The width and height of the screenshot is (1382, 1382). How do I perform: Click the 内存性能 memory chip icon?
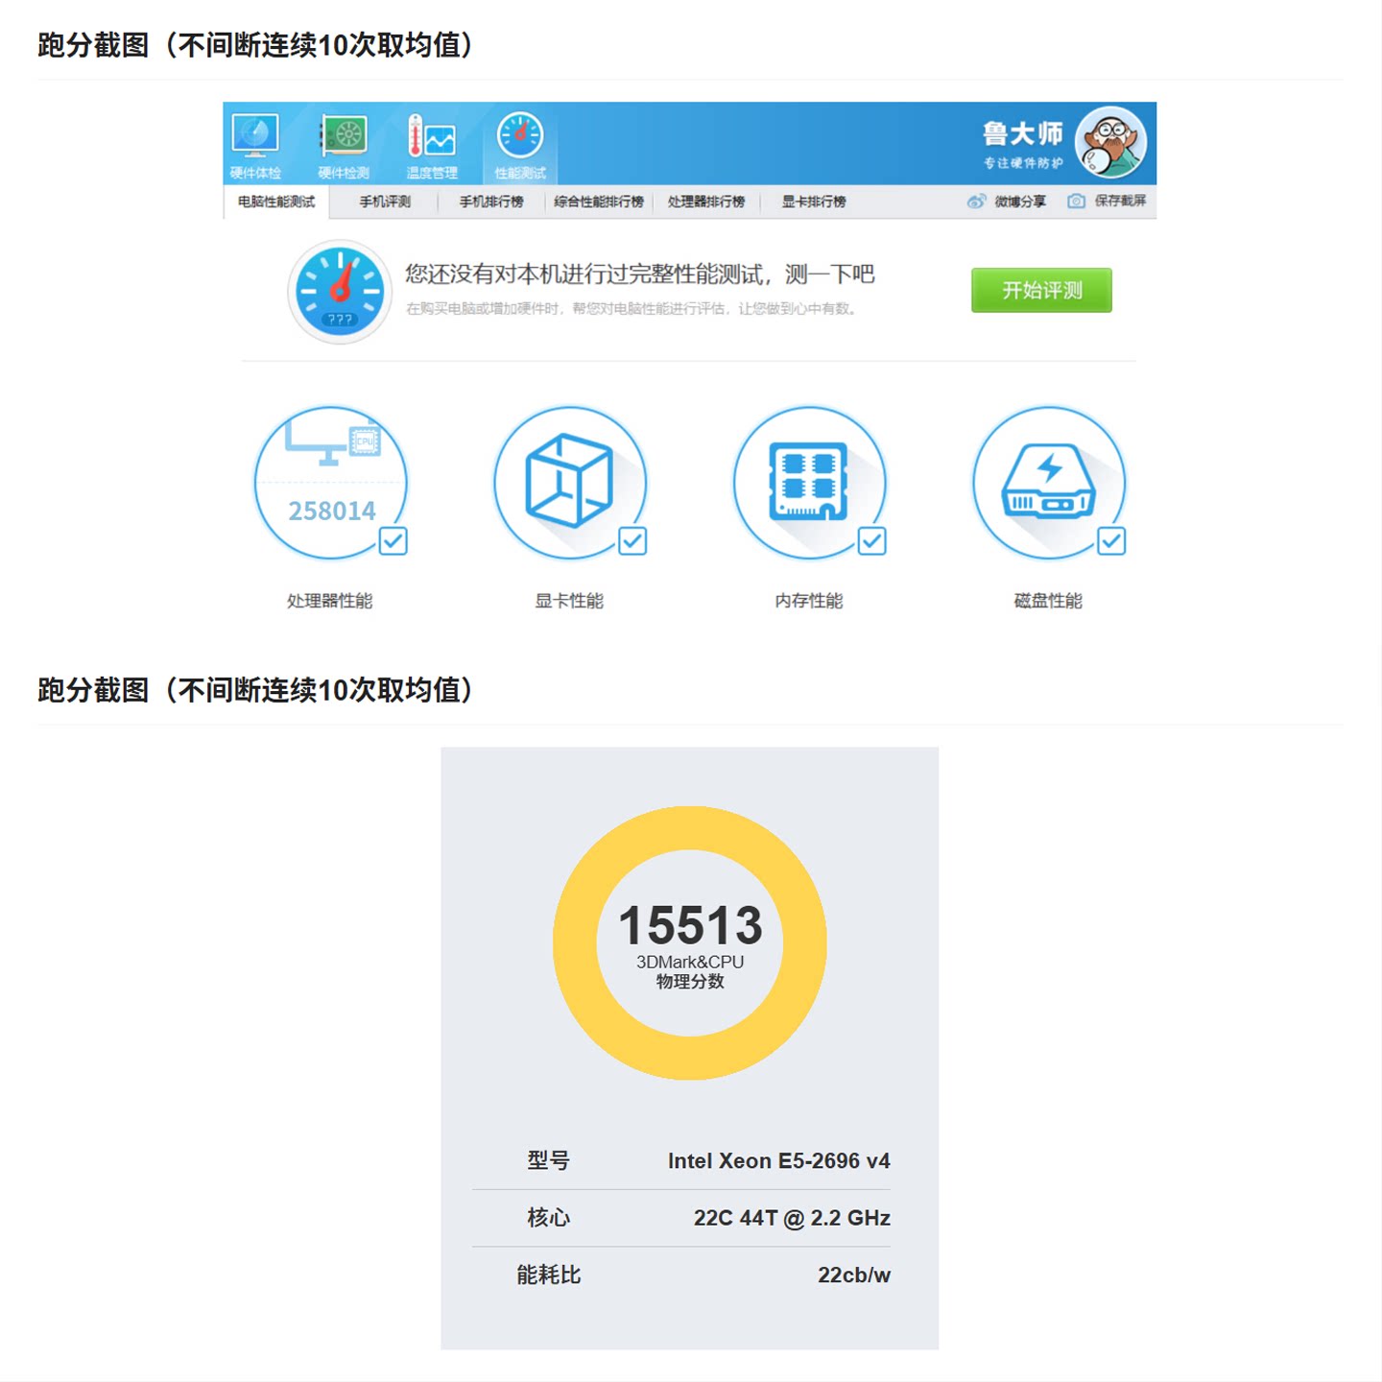point(809,483)
